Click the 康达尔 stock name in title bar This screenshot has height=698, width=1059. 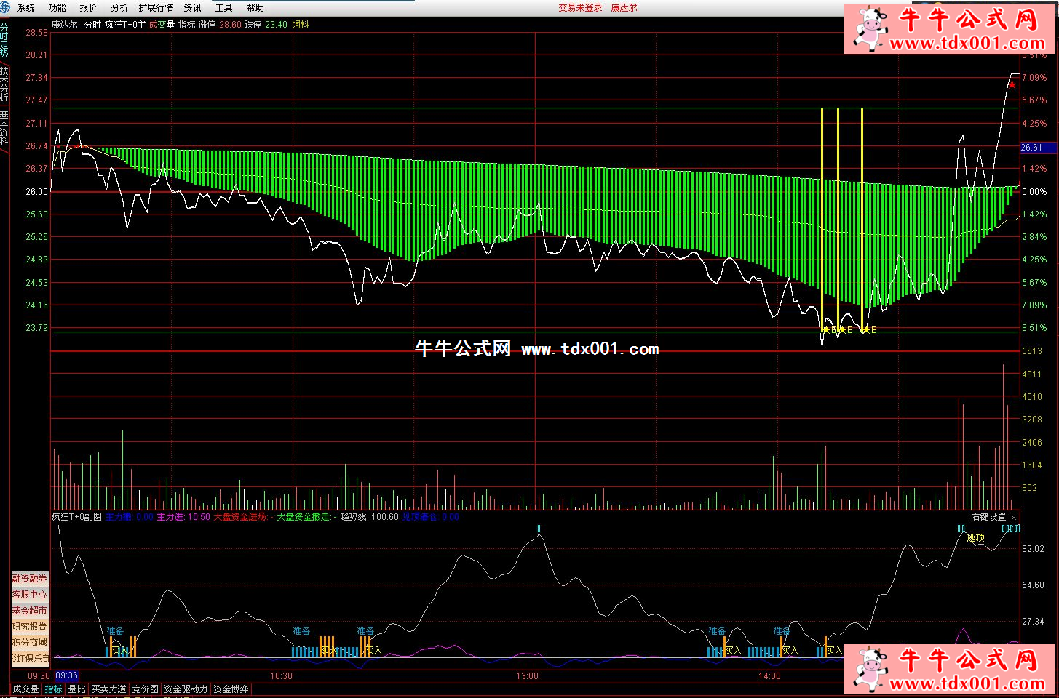624,8
